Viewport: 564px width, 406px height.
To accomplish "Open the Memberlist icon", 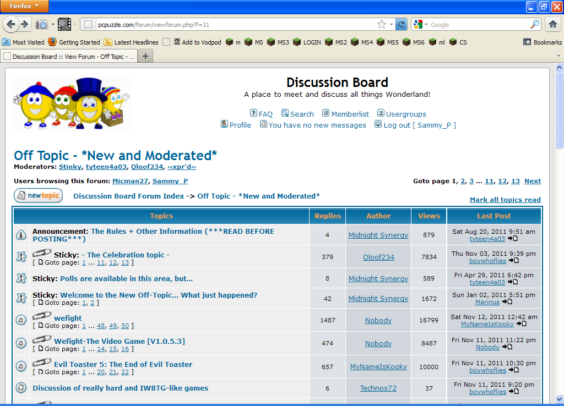I will coord(326,113).
